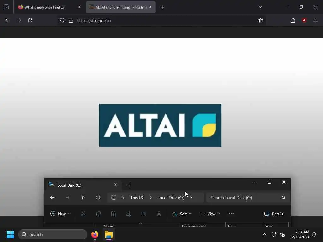Open the Windows Start menu
Viewport: 323px width, 242px height.
pyautogui.click(x=10, y=234)
